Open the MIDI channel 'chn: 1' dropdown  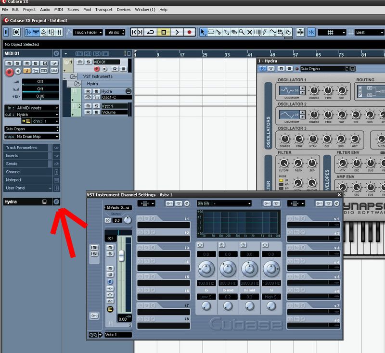tap(45, 121)
